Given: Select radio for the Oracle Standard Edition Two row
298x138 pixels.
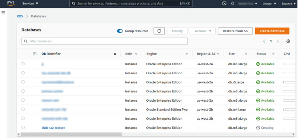Looking at the screenshot, I should click(23, 109).
